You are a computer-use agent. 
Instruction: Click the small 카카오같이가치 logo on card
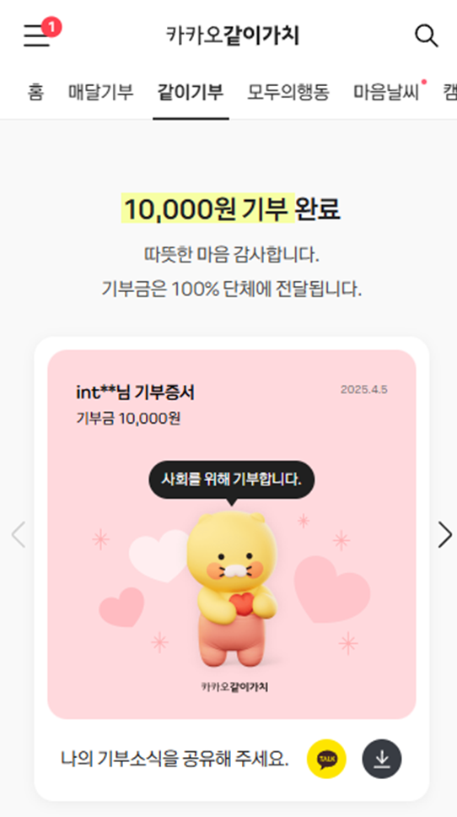[x=234, y=687]
